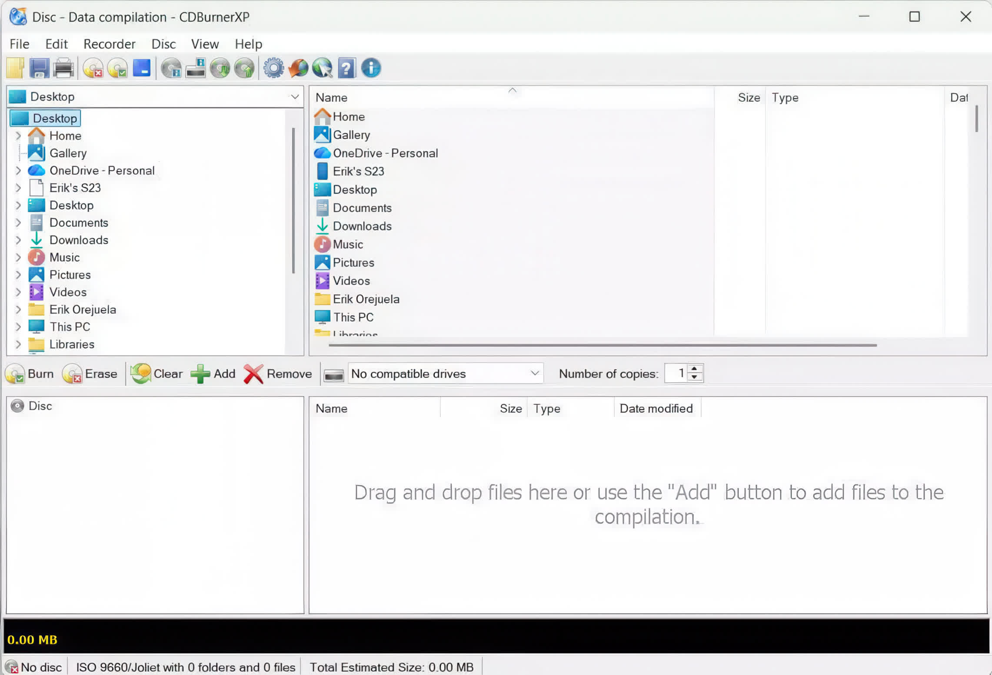992x675 pixels.
Task: Expand the Documents tree node
Action: tap(18, 222)
